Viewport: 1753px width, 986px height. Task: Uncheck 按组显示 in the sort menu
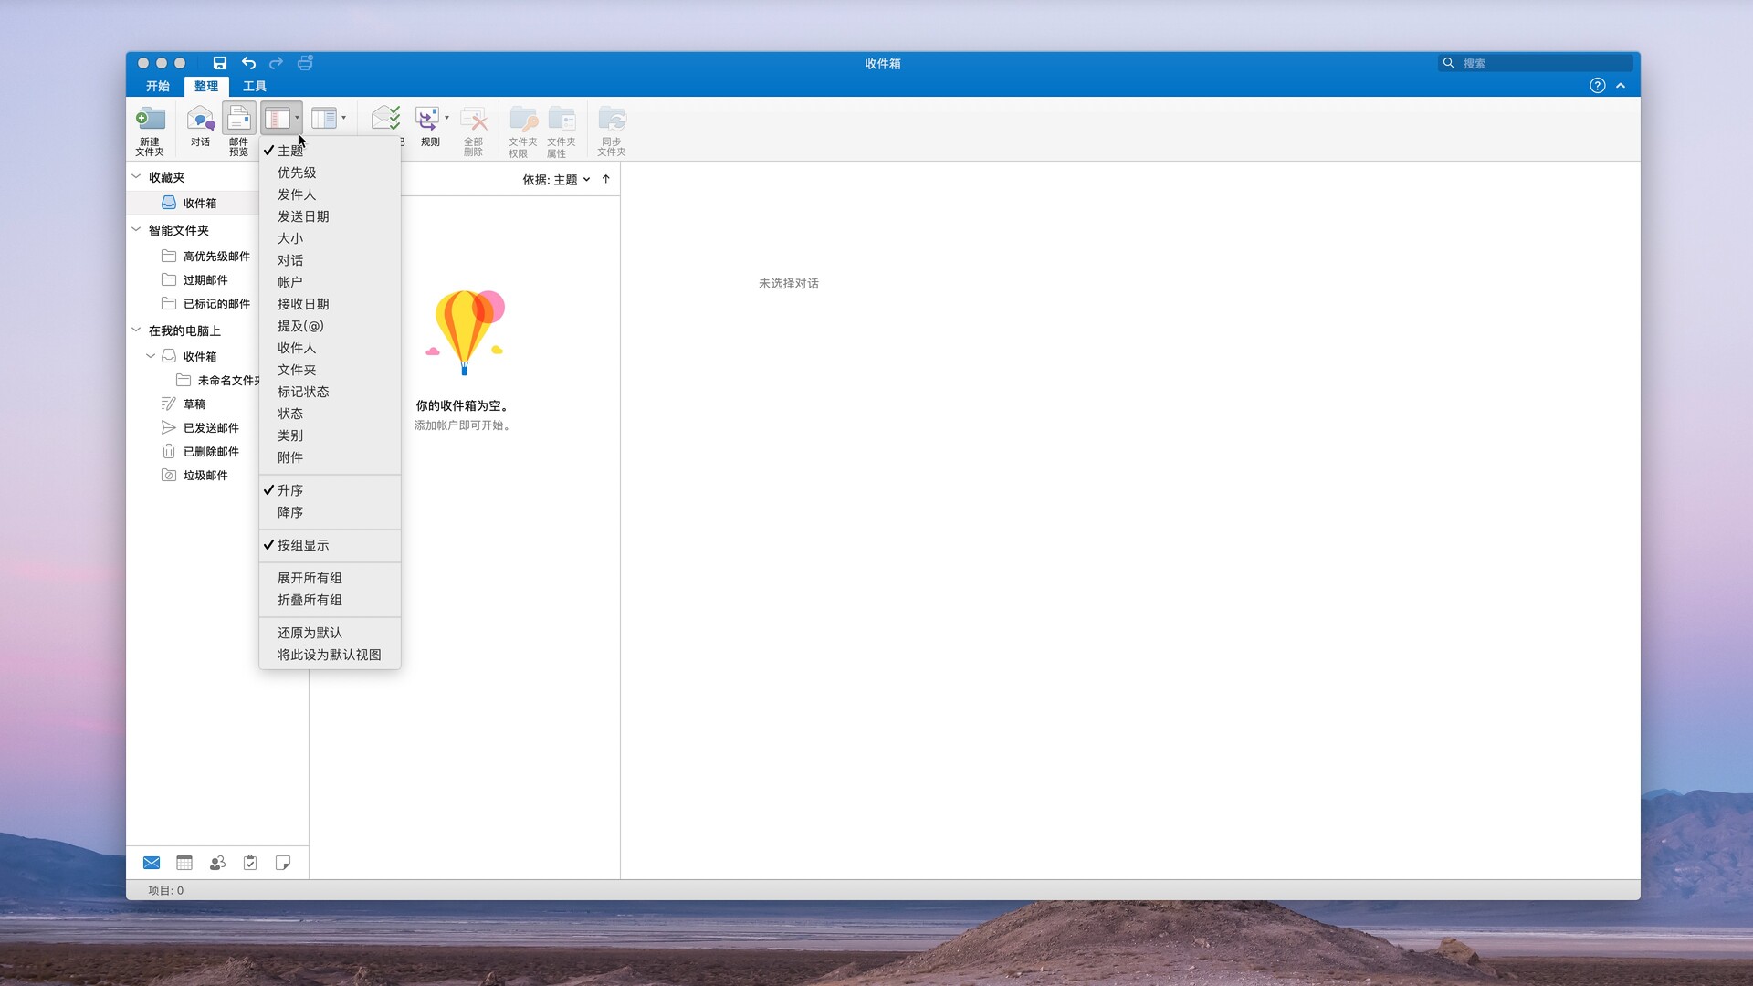pos(304,545)
